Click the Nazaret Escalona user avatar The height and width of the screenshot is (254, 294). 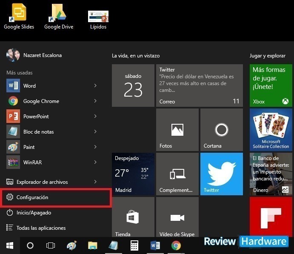pyautogui.click(x=13, y=55)
